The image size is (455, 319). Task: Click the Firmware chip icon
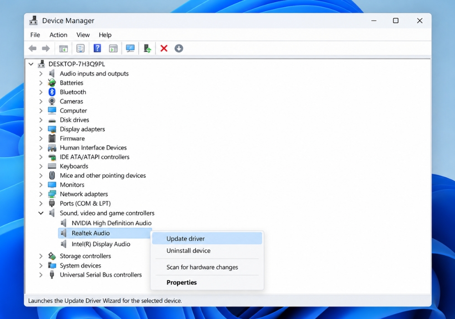point(52,138)
